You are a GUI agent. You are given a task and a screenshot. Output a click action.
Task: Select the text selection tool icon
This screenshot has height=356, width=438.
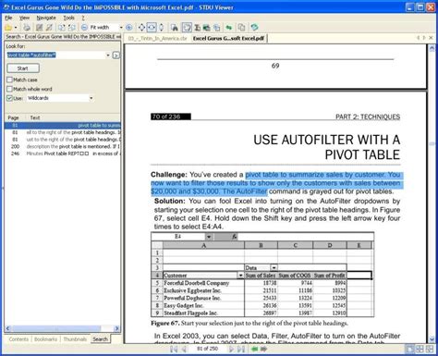pyautogui.click(x=197, y=28)
